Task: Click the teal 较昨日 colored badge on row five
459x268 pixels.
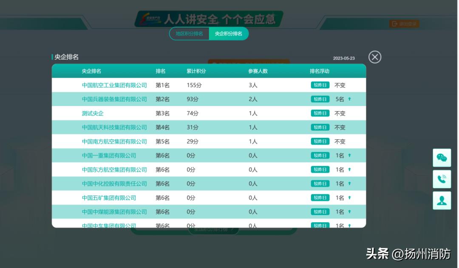Action: [x=320, y=141]
